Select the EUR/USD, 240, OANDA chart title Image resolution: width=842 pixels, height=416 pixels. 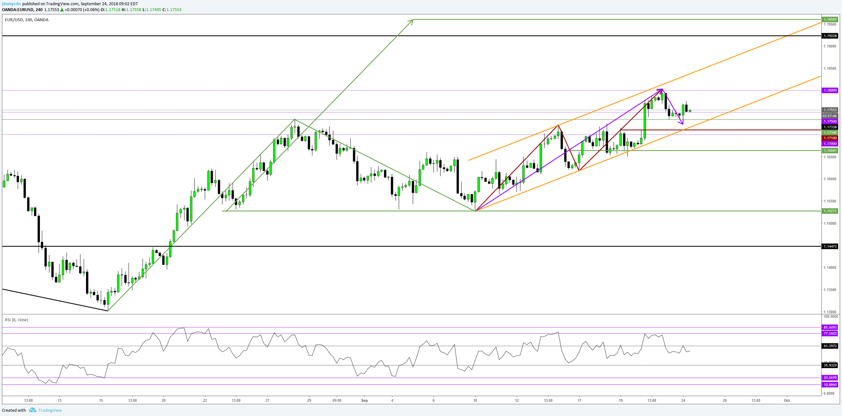(x=27, y=20)
